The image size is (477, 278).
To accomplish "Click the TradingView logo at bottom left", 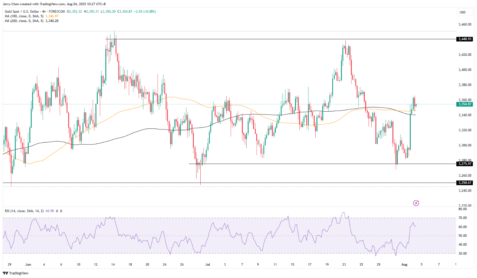I will [x=16, y=273].
